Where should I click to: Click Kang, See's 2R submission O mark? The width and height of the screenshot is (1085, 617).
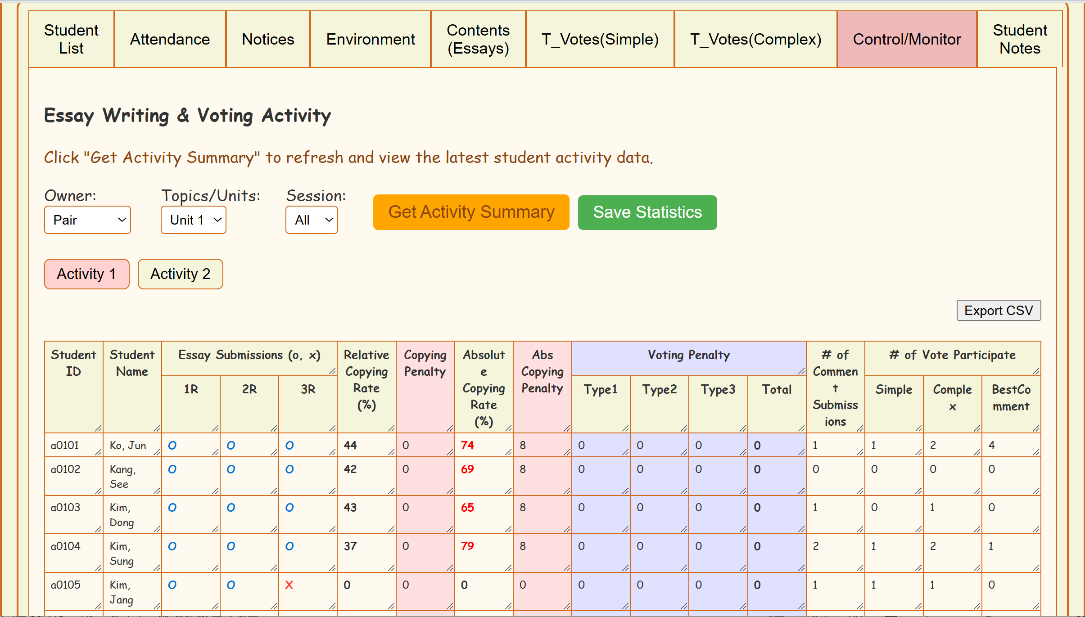coord(231,469)
